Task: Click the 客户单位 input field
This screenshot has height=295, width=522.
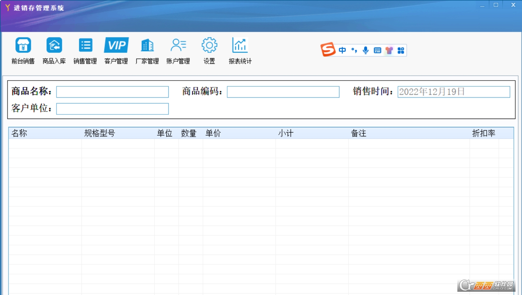Action: [x=112, y=109]
